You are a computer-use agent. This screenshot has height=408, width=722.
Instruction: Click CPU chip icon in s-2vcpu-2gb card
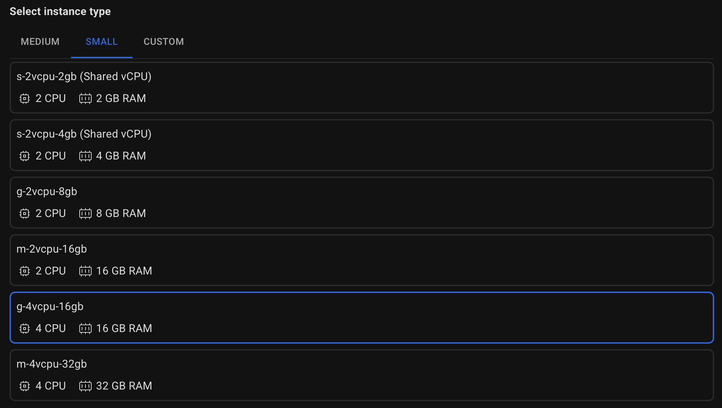(x=25, y=99)
